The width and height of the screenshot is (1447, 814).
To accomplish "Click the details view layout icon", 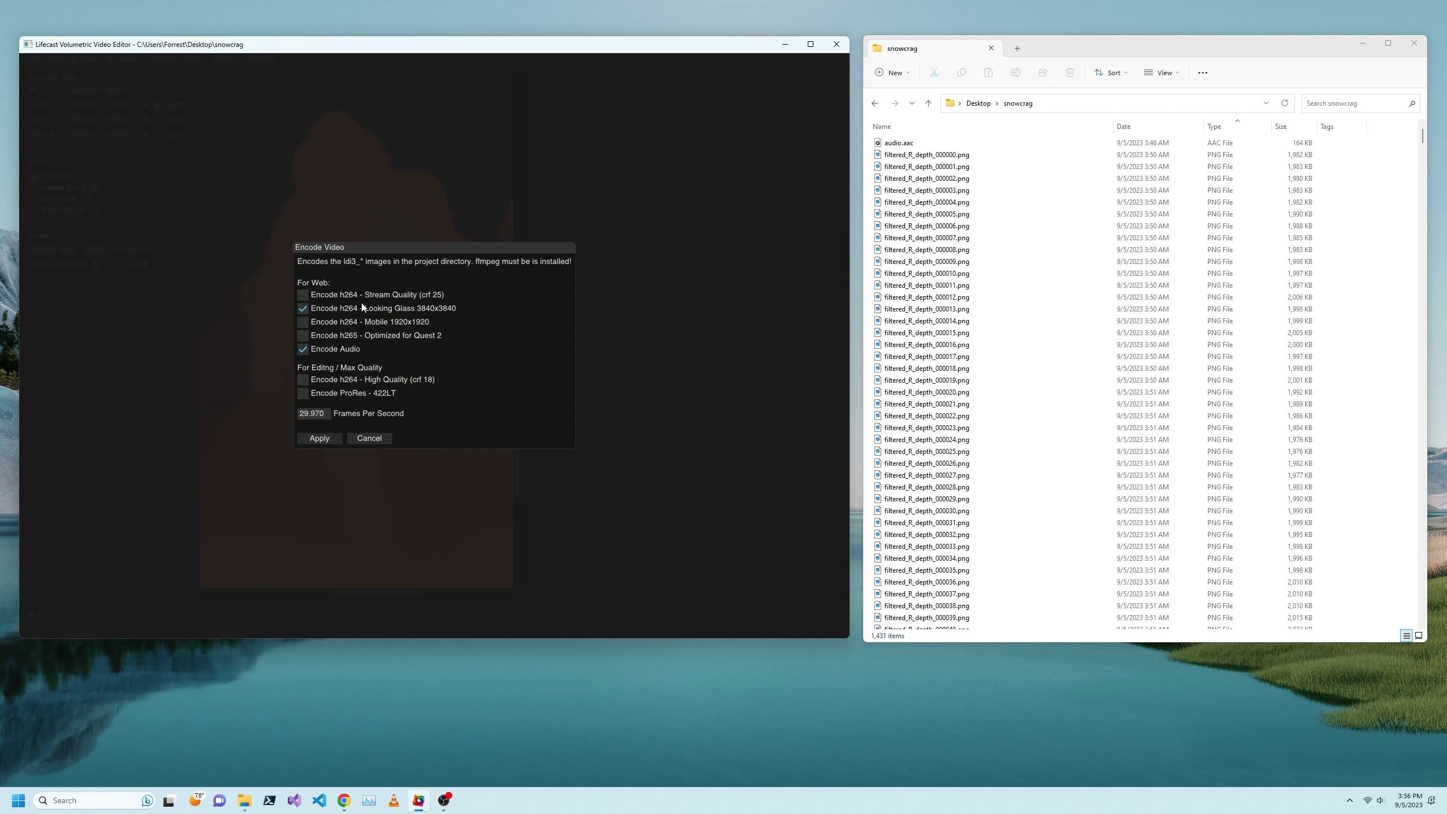I will (1406, 635).
